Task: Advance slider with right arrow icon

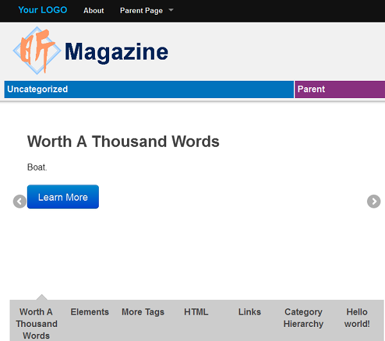Action: tap(373, 201)
